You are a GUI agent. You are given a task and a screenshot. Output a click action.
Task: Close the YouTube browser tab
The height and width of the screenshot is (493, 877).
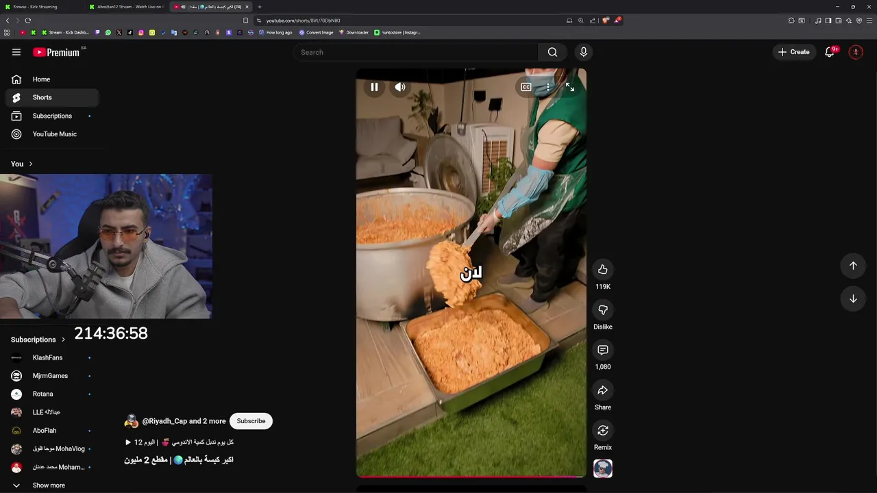coord(247,7)
